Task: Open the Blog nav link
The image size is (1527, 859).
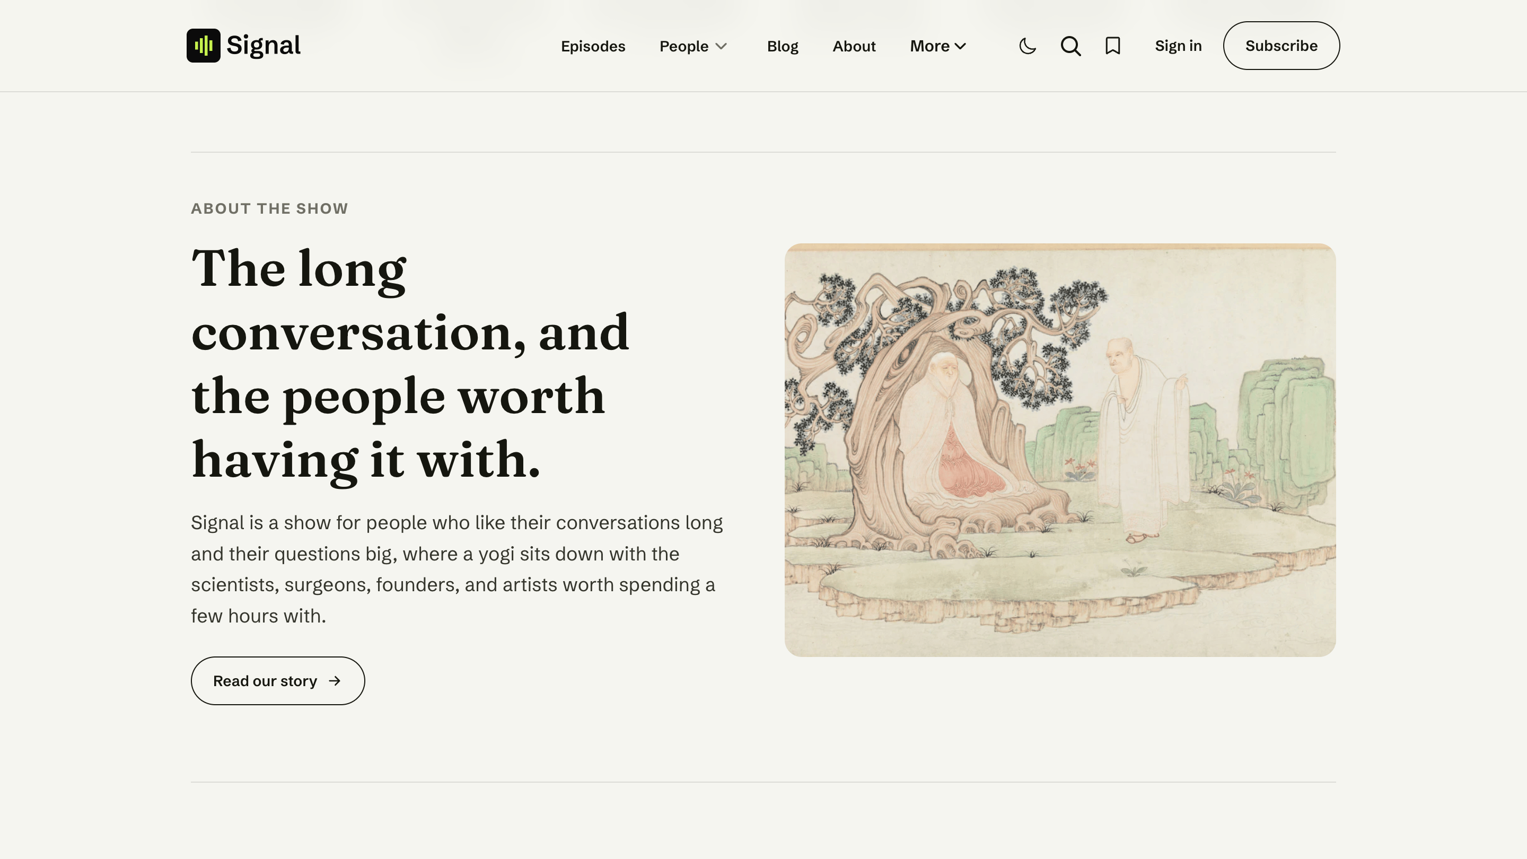Action: pyautogui.click(x=783, y=46)
